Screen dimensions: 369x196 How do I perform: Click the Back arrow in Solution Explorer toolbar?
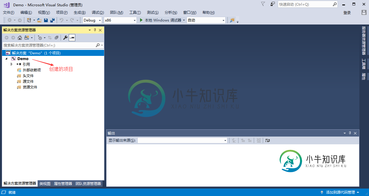pos(7,38)
